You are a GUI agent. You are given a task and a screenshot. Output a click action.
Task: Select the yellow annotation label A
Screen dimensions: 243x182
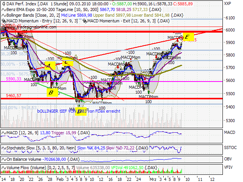pyautogui.click(x=50, y=66)
